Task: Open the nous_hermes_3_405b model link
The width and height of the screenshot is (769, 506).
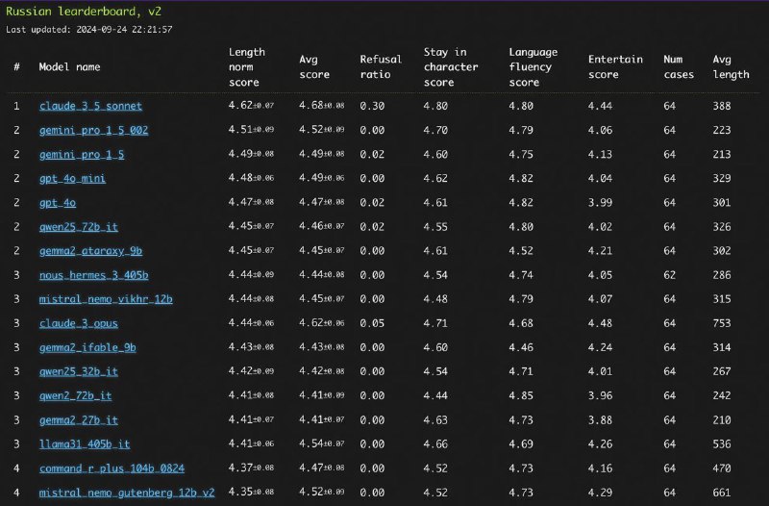Action: click(93, 275)
